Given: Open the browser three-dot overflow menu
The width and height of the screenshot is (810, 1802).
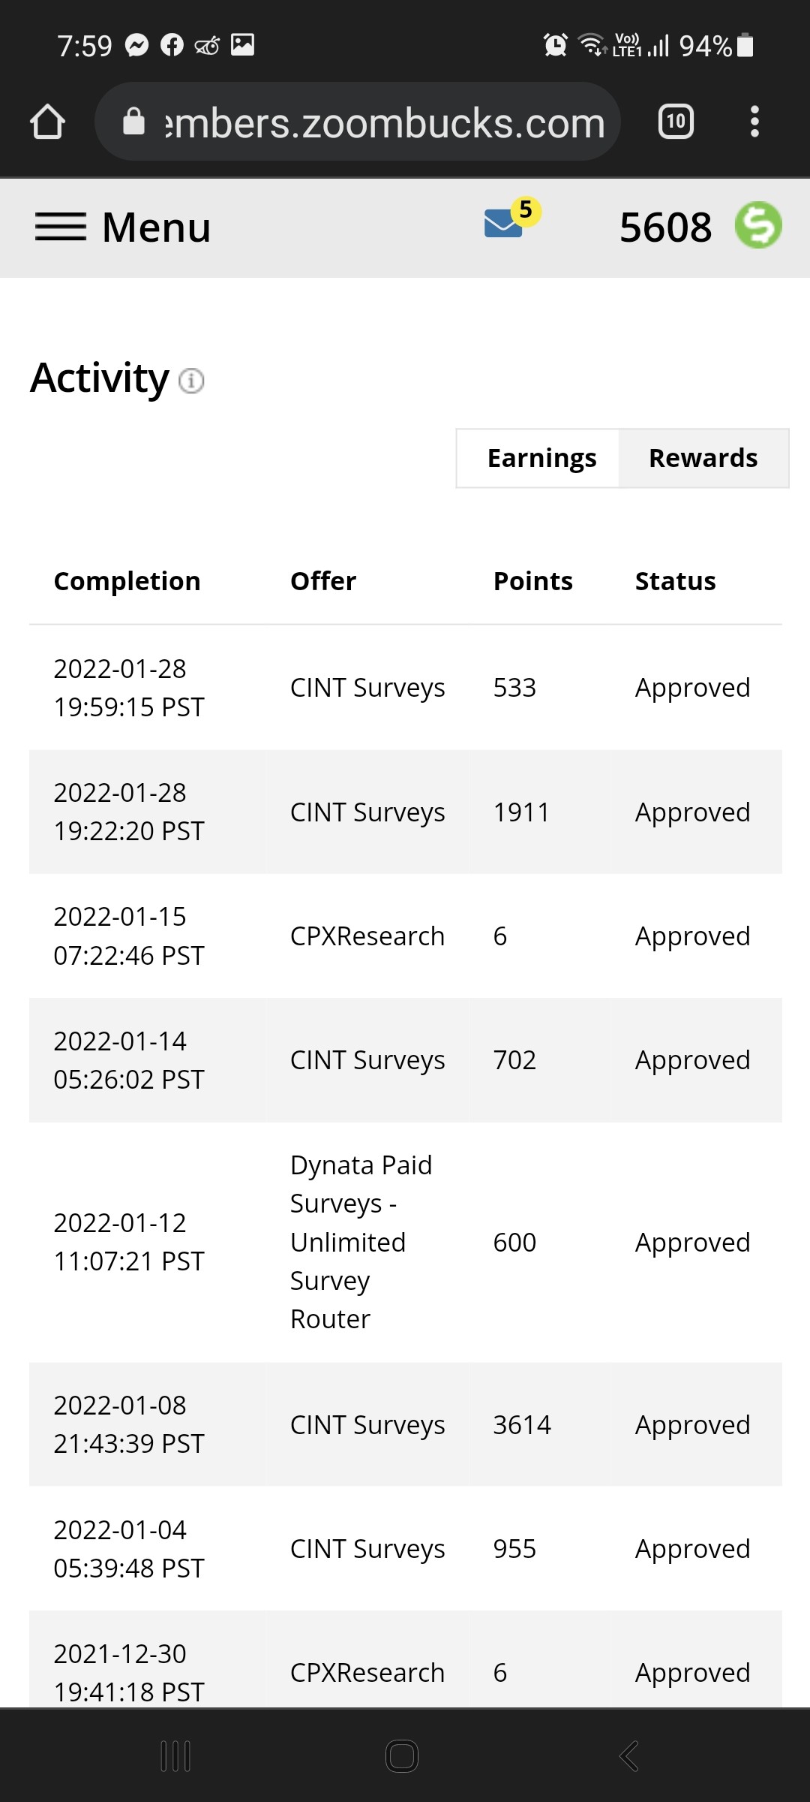Looking at the screenshot, I should (754, 122).
